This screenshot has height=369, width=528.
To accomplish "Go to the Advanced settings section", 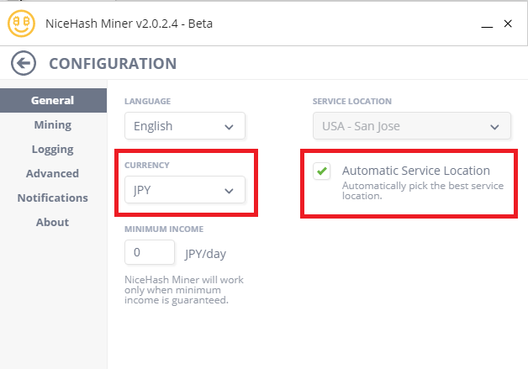I will 52,173.
